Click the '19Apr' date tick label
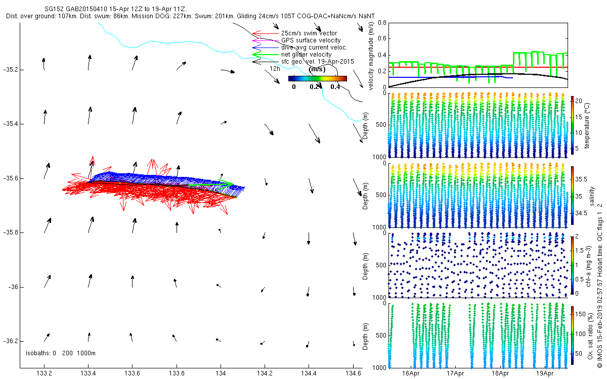This screenshot has height=379, width=607. pos(545,373)
